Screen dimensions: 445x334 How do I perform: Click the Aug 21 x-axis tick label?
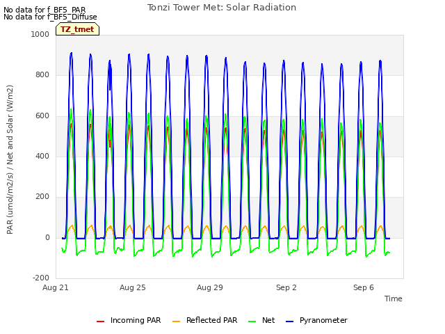pyautogui.click(x=56, y=287)
